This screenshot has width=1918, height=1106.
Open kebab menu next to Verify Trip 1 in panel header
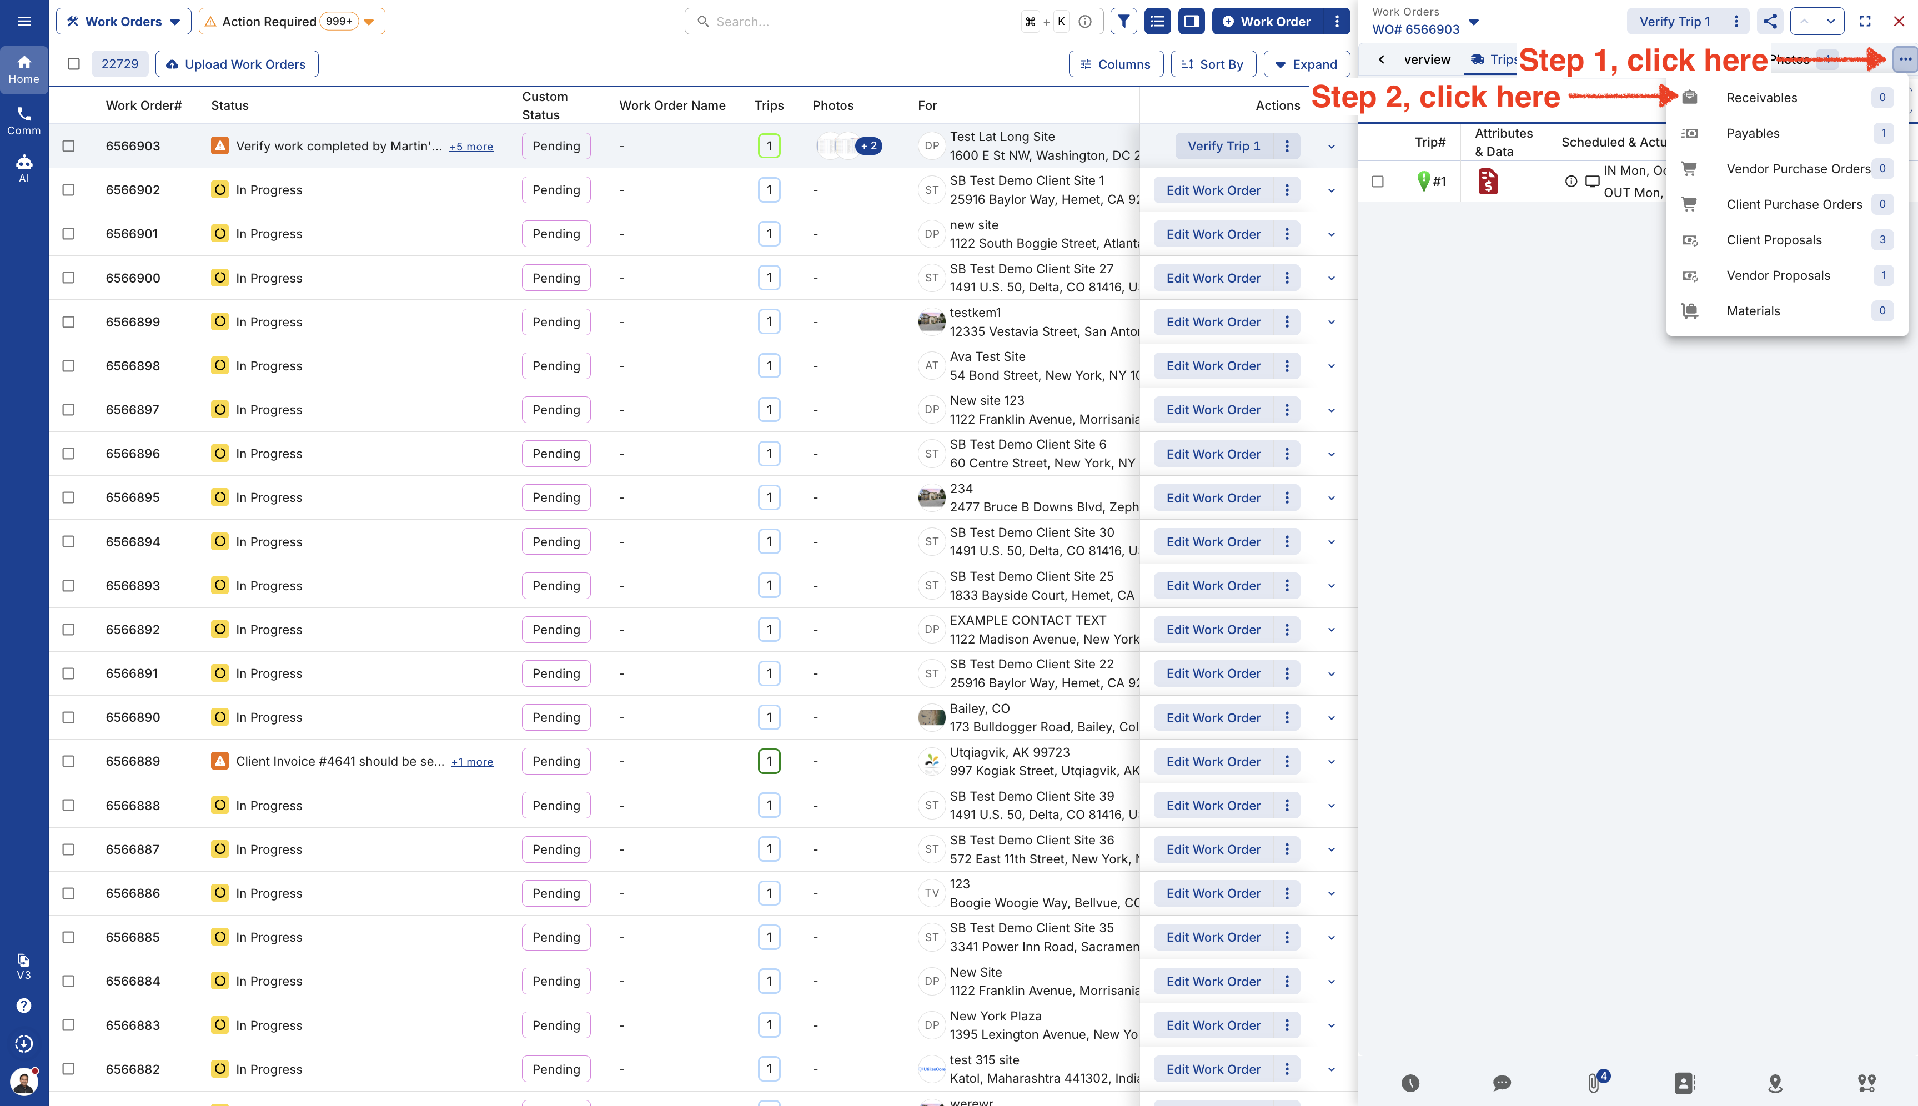[1736, 21]
